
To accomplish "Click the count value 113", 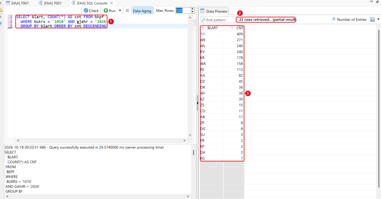I will (240, 70).
